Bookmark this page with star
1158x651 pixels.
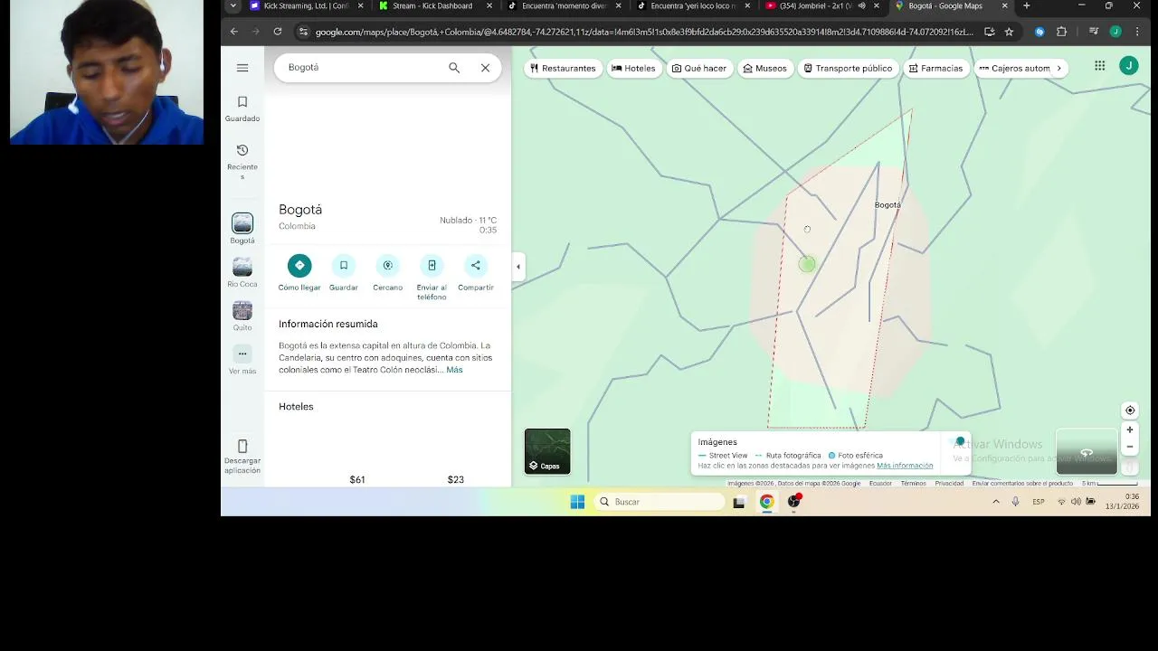1009,32
